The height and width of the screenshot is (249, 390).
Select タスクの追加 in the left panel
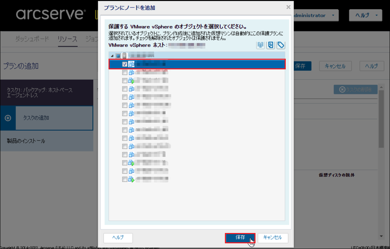[54, 118]
